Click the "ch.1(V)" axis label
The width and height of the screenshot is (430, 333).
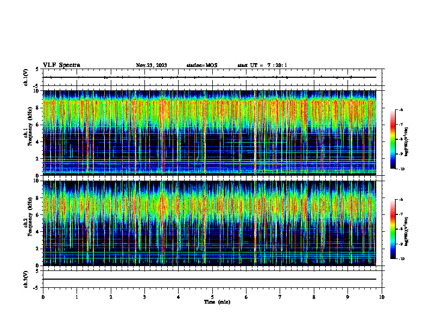pos(26,77)
